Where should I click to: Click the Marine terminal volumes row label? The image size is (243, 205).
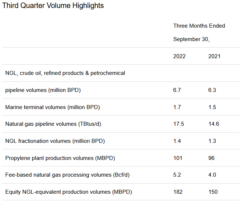[52, 107]
